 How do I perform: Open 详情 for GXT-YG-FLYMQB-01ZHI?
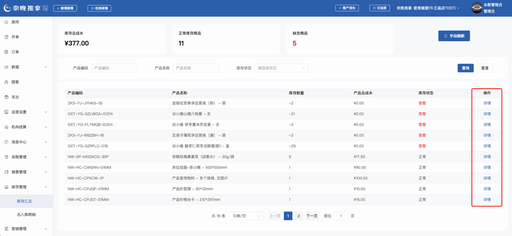487,124
